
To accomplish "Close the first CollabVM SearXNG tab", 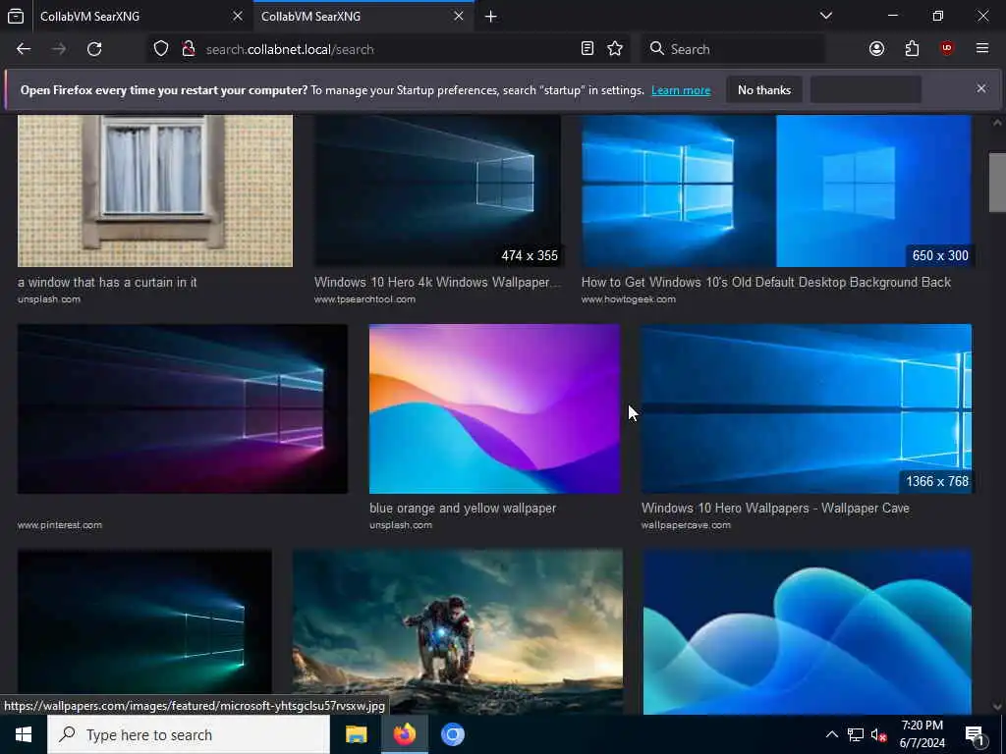I will coord(238,16).
